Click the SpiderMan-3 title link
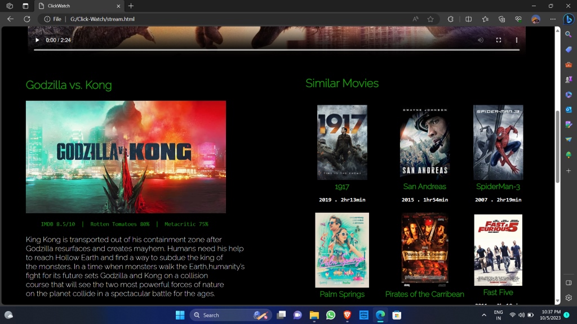Image resolution: width=577 pixels, height=324 pixels. pyautogui.click(x=498, y=187)
